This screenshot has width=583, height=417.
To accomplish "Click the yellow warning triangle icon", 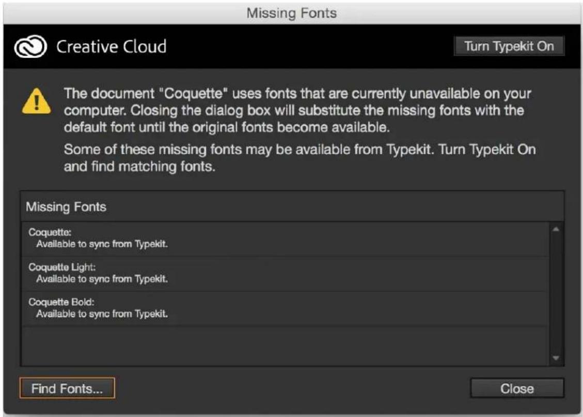I will [x=37, y=101].
